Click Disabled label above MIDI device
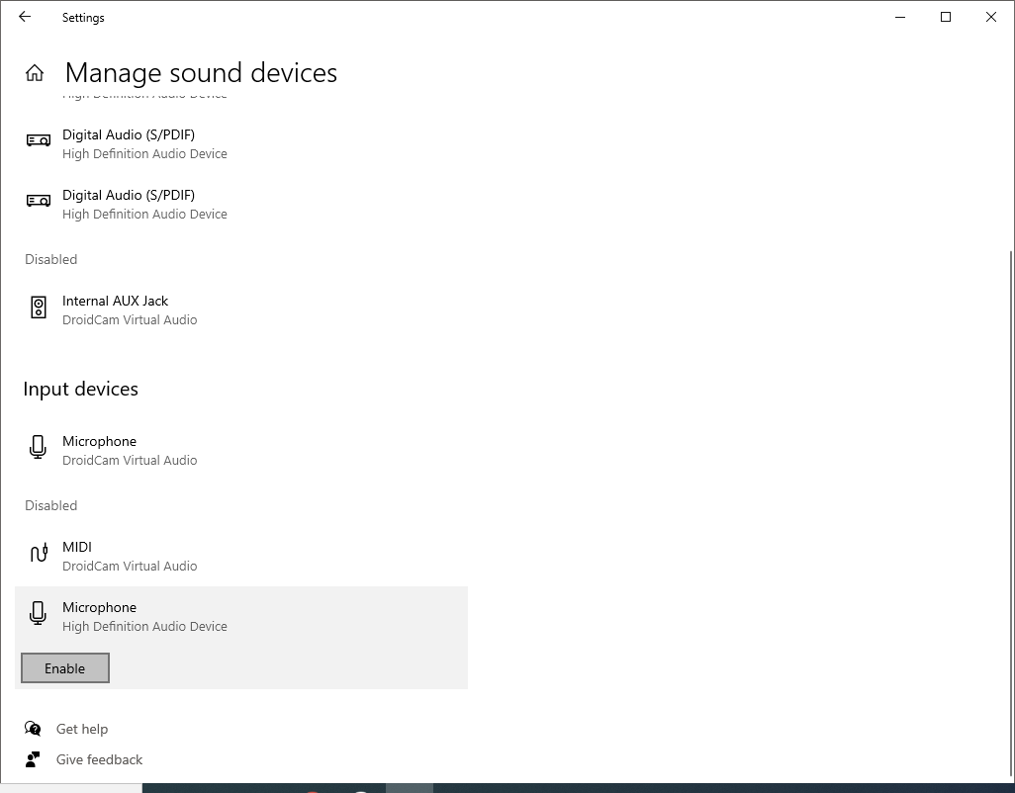This screenshot has height=793, width=1015. pyautogui.click(x=51, y=506)
